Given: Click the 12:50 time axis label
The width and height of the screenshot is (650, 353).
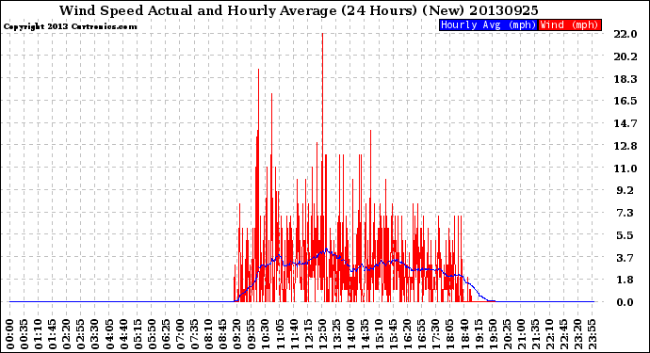Looking at the screenshot, I should [322, 334].
